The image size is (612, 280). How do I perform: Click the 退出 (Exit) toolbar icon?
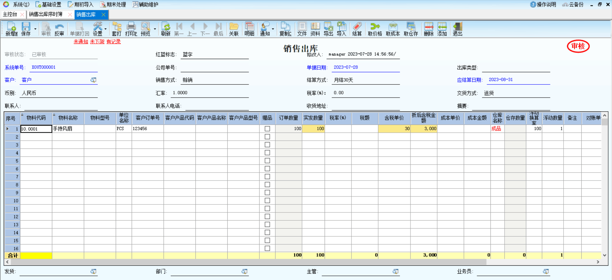pos(457,29)
